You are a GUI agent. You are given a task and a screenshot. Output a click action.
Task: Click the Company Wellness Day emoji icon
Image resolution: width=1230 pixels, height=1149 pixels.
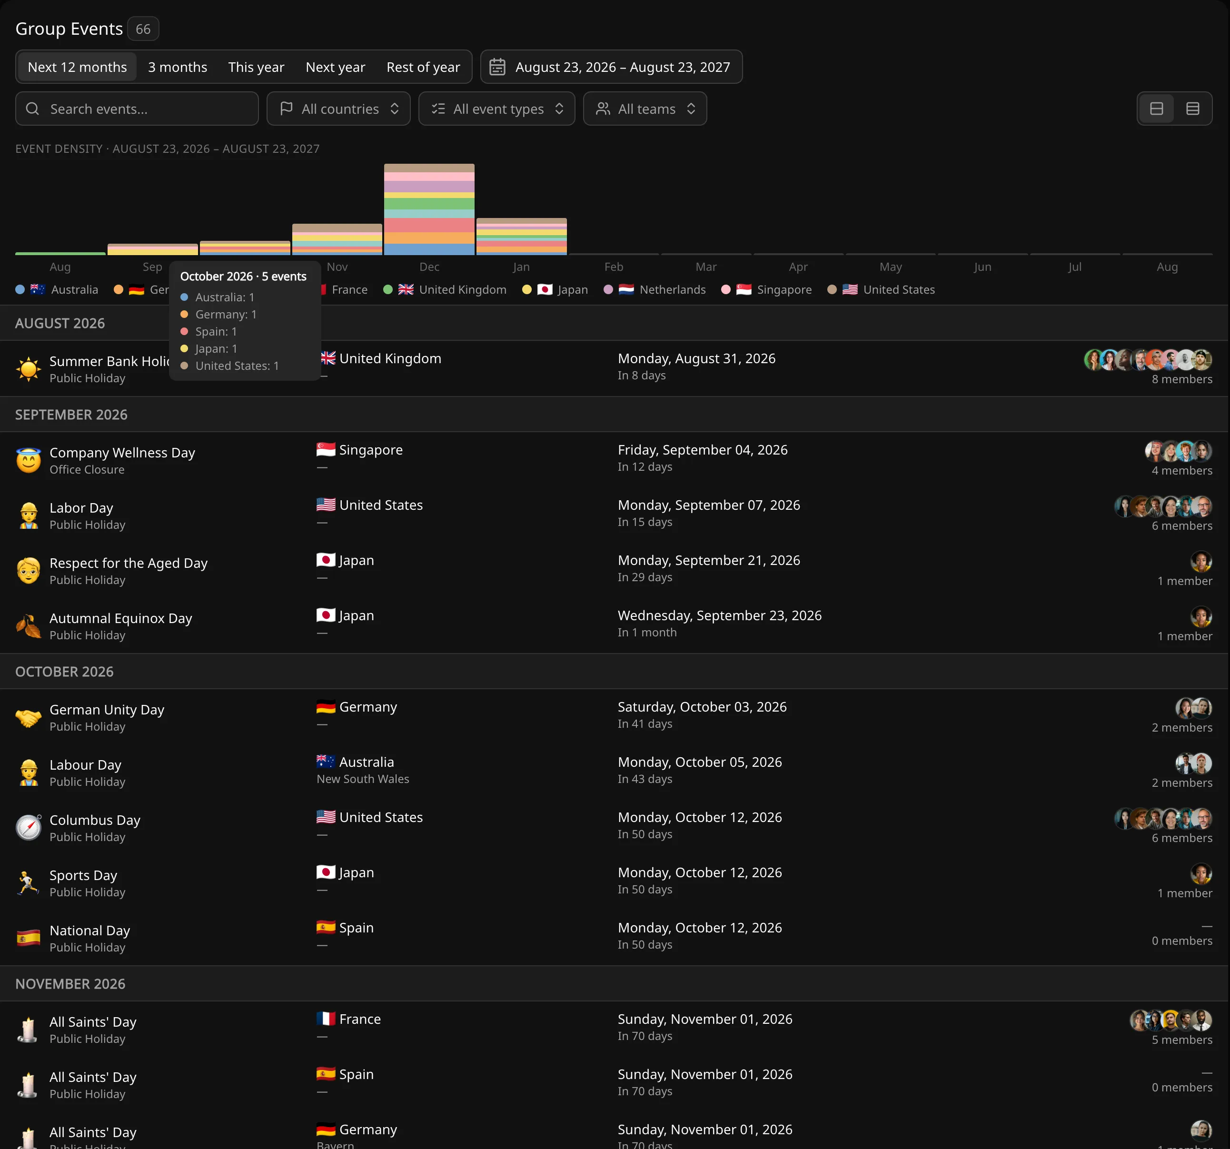point(29,460)
